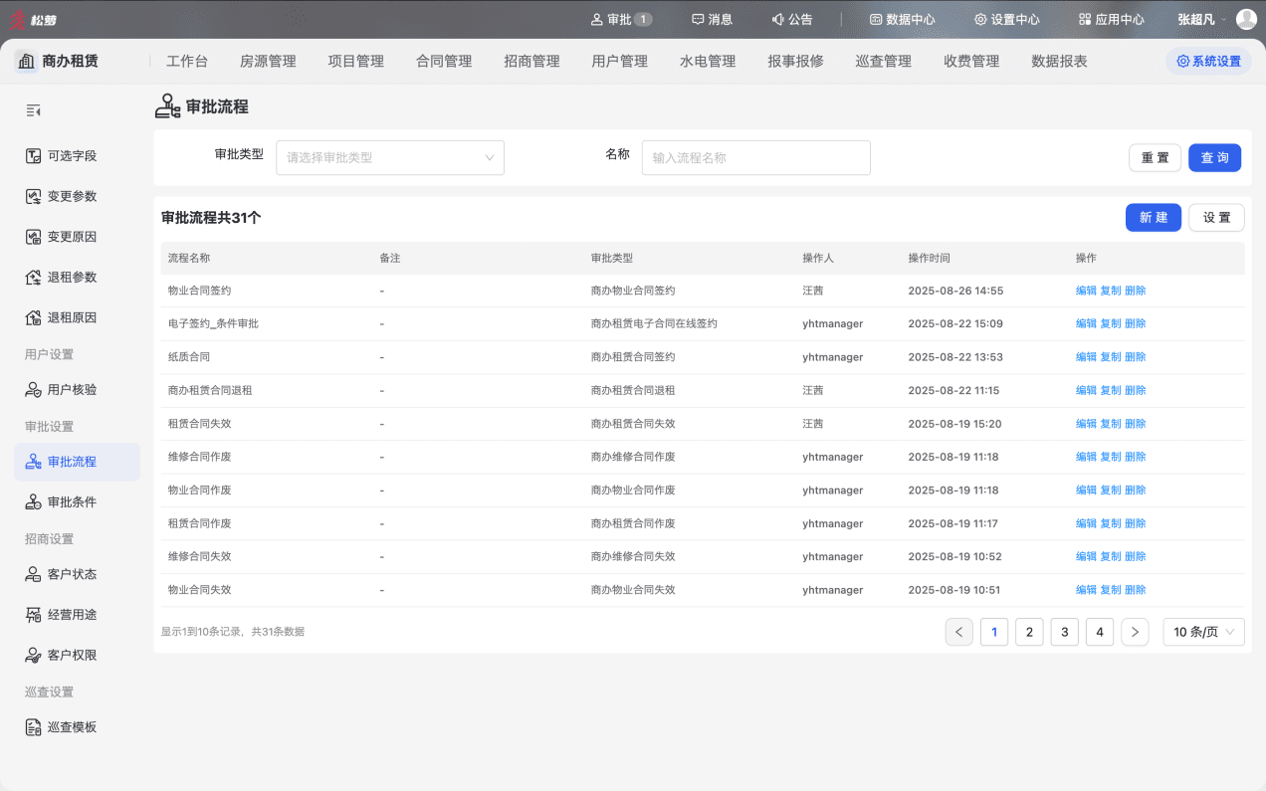
Task: Click the 输入流程名称 name input field
Action: pyautogui.click(x=756, y=157)
